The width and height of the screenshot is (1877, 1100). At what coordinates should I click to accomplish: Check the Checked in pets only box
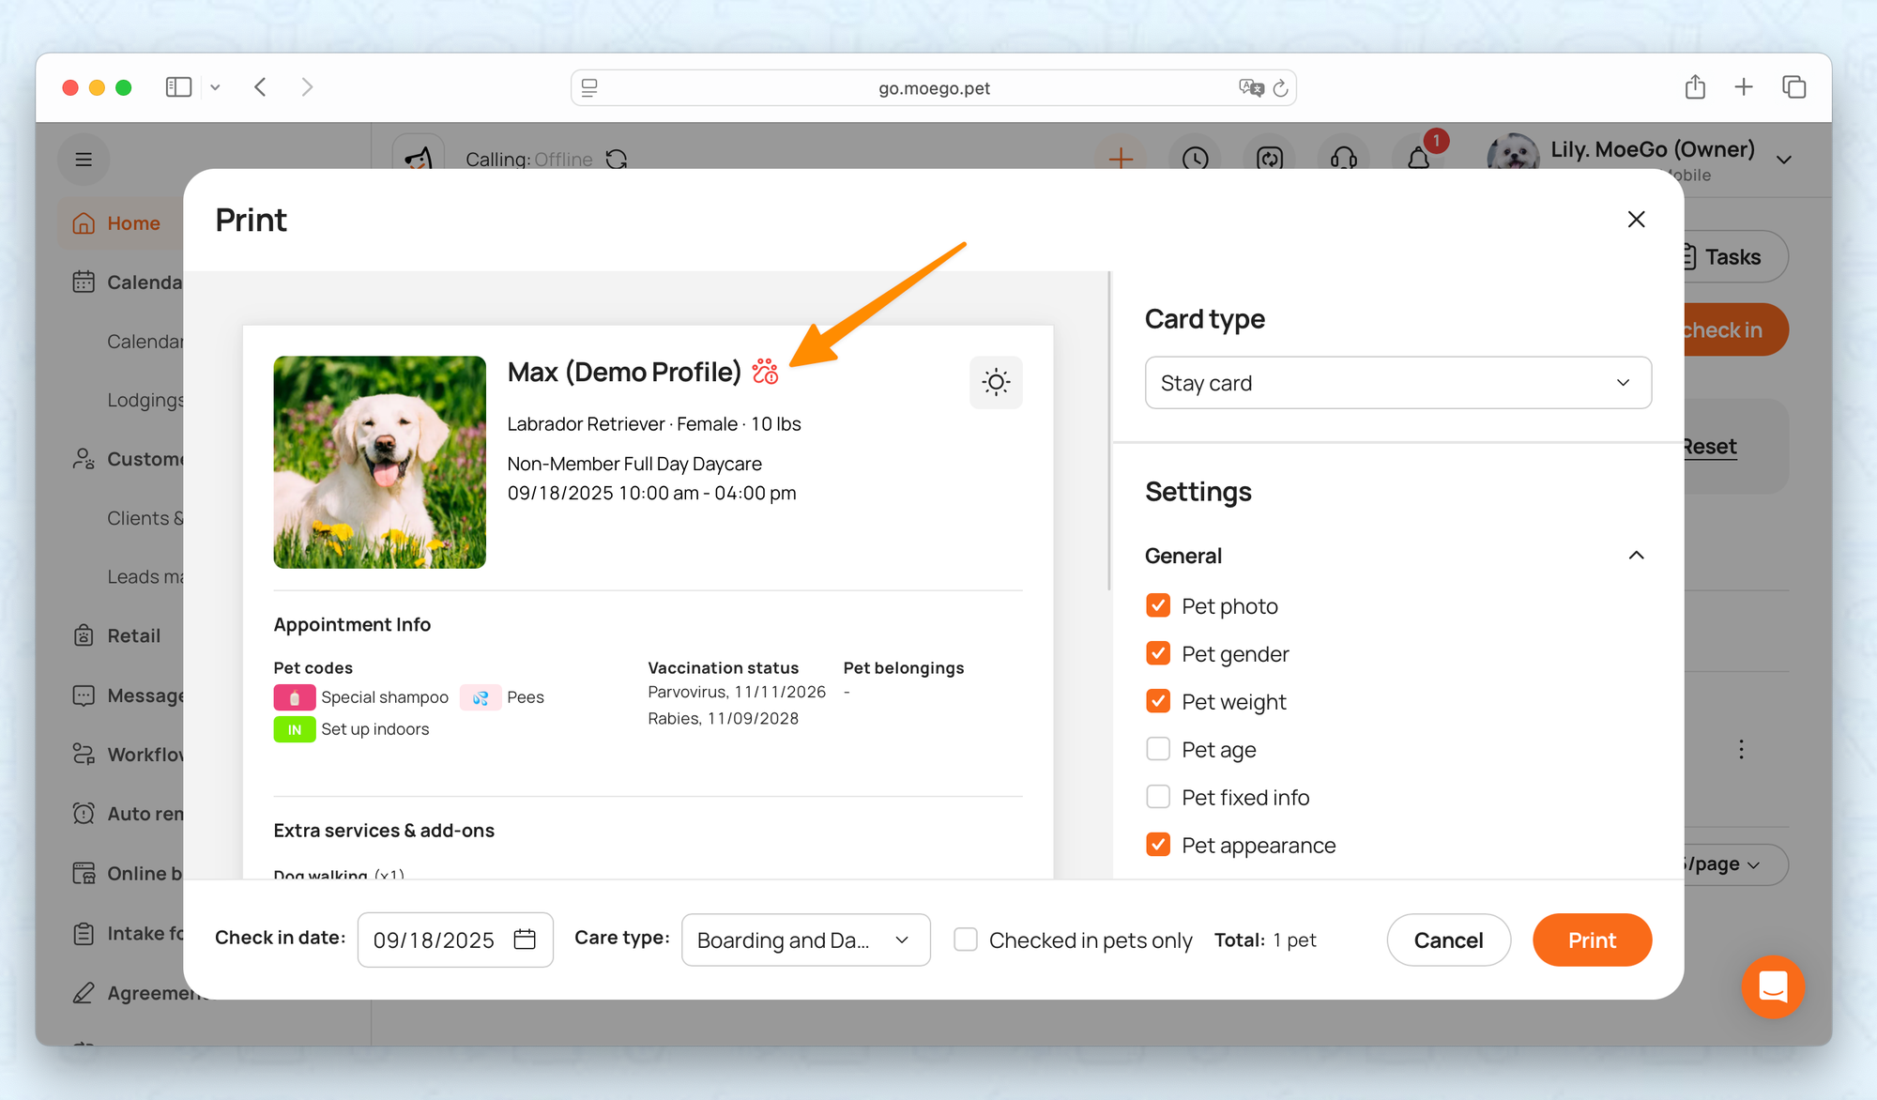tap(966, 940)
